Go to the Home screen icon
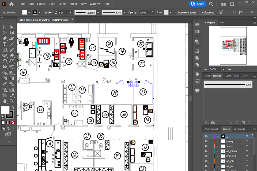 point(12,4)
